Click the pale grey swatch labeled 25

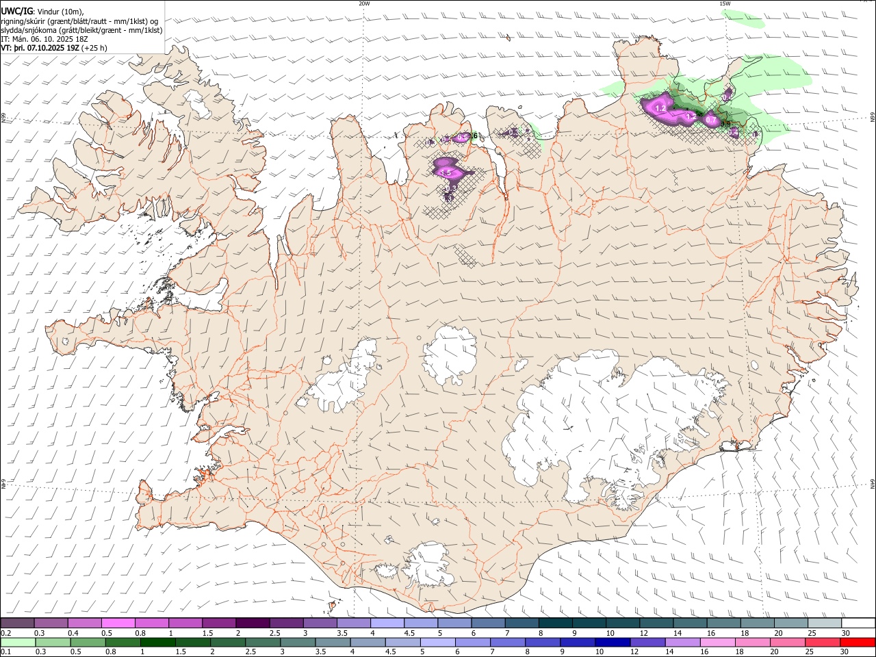click(824, 623)
